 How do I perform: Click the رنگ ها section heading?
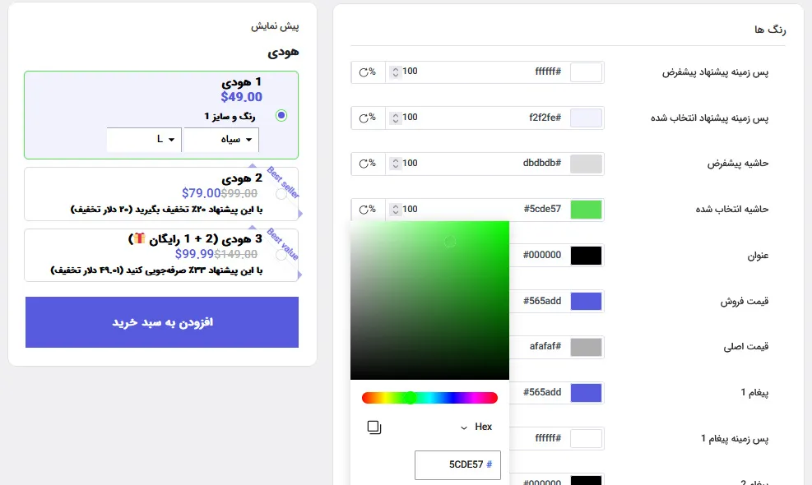point(770,30)
